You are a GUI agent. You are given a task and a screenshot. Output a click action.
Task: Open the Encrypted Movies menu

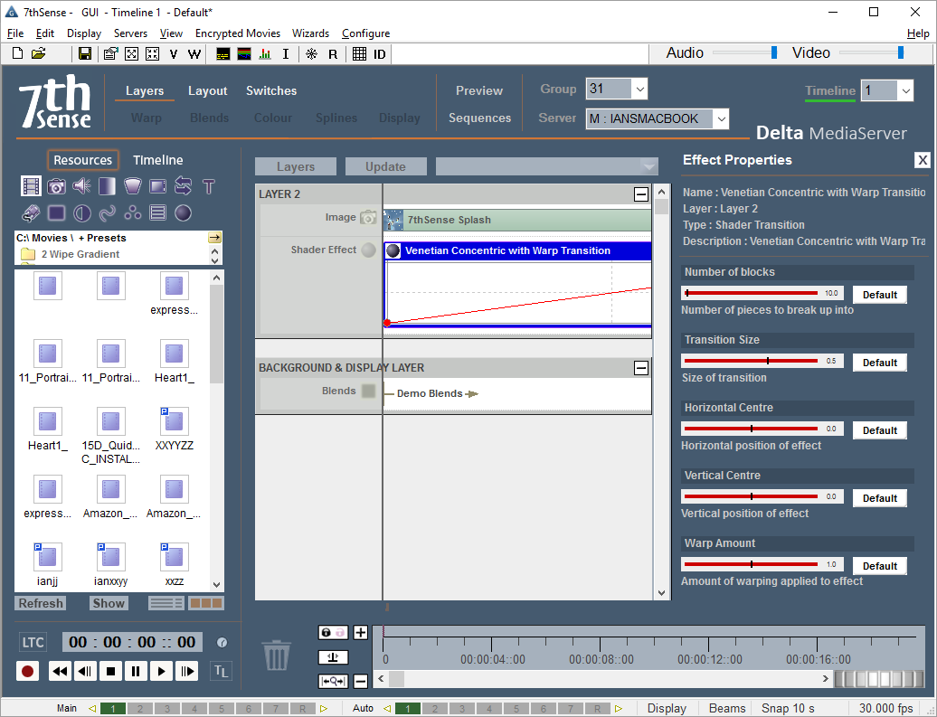pos(238,33)
